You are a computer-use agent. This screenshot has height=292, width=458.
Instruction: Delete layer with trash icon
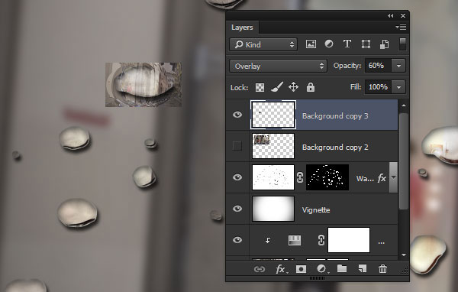382,268
